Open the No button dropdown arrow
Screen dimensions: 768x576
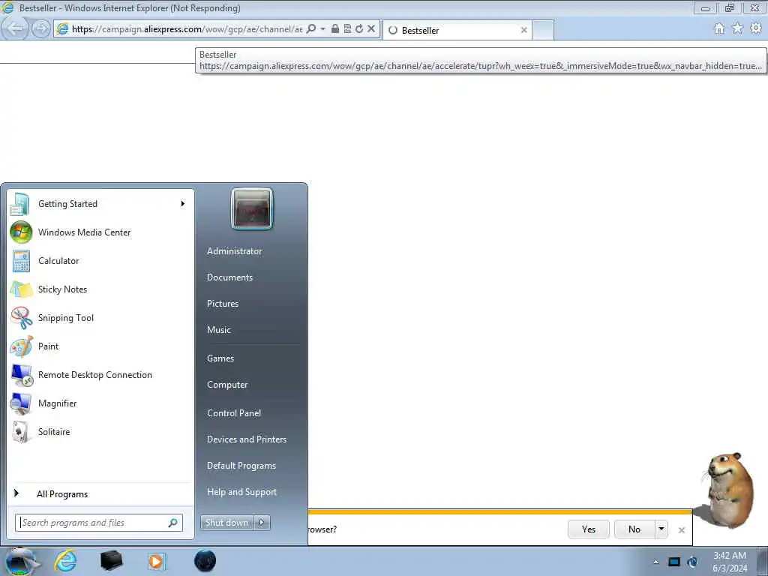(x=661, y=529)
